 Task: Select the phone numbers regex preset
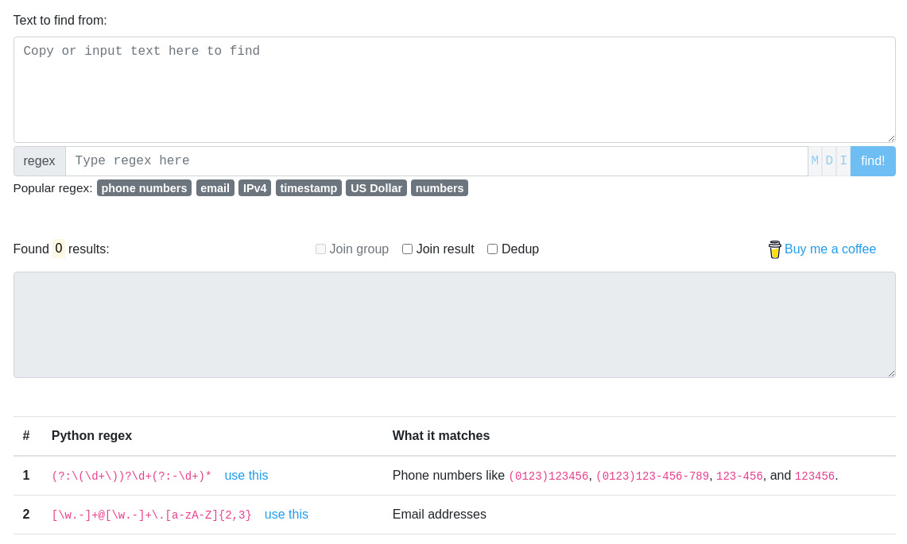[144, 187]
